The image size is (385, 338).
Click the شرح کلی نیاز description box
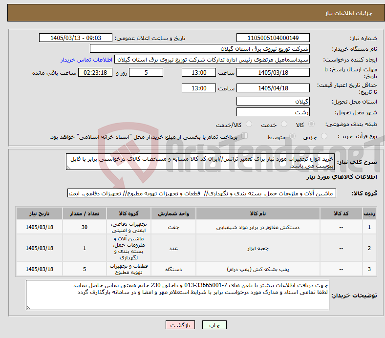click(200, 162)
